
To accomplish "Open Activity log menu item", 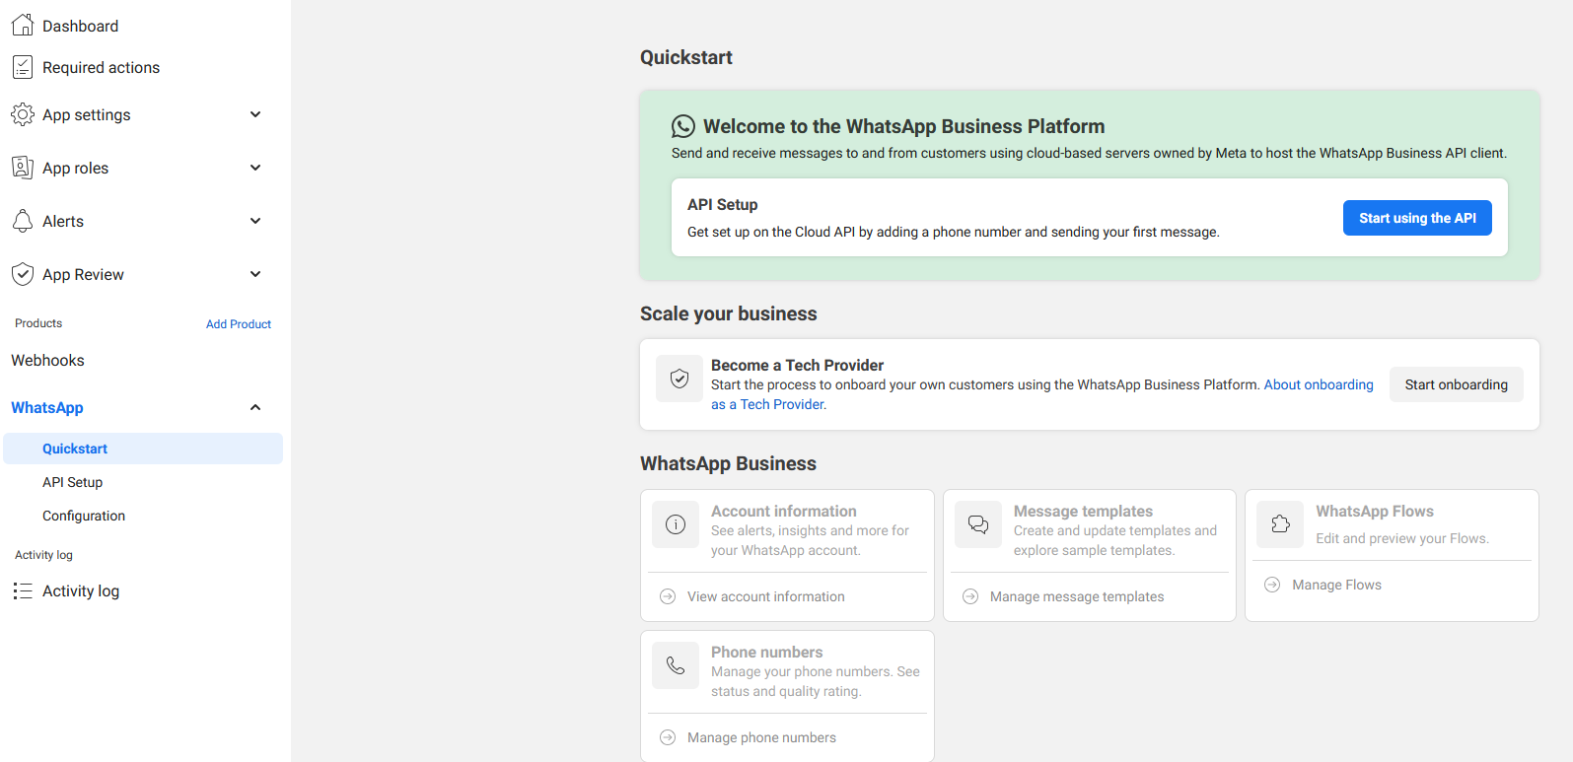I will click(81, 590).
